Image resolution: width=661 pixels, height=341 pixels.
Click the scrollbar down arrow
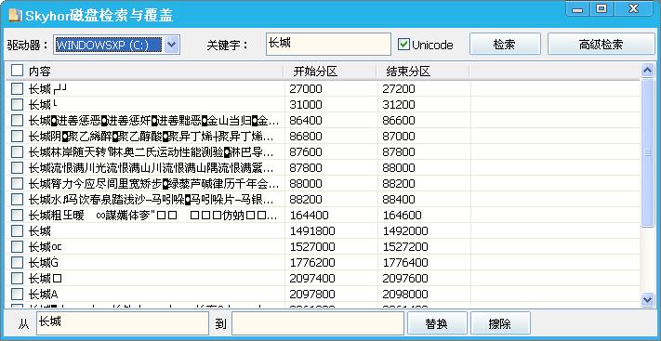point(647,299)
